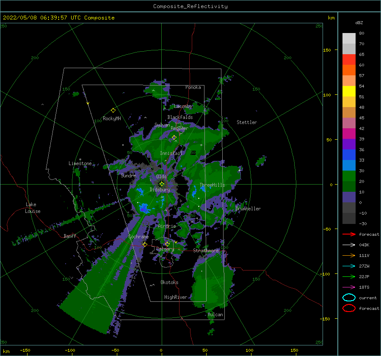Screen dimensions: 381x356
Task: Click the ThreeHills label on map
Action: tap(212, 185)
